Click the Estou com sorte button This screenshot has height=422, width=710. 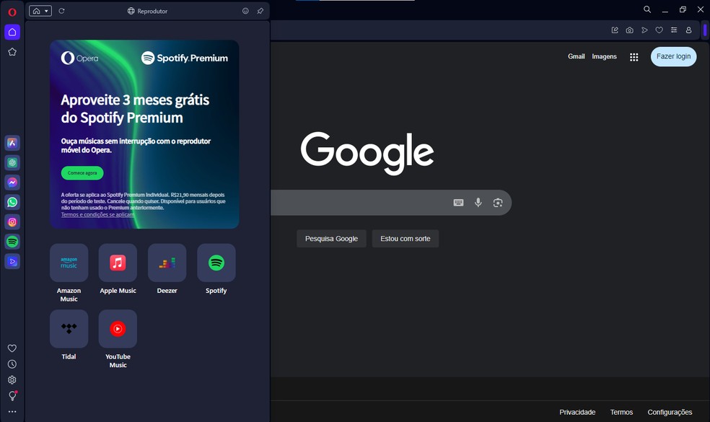(405, 239)
